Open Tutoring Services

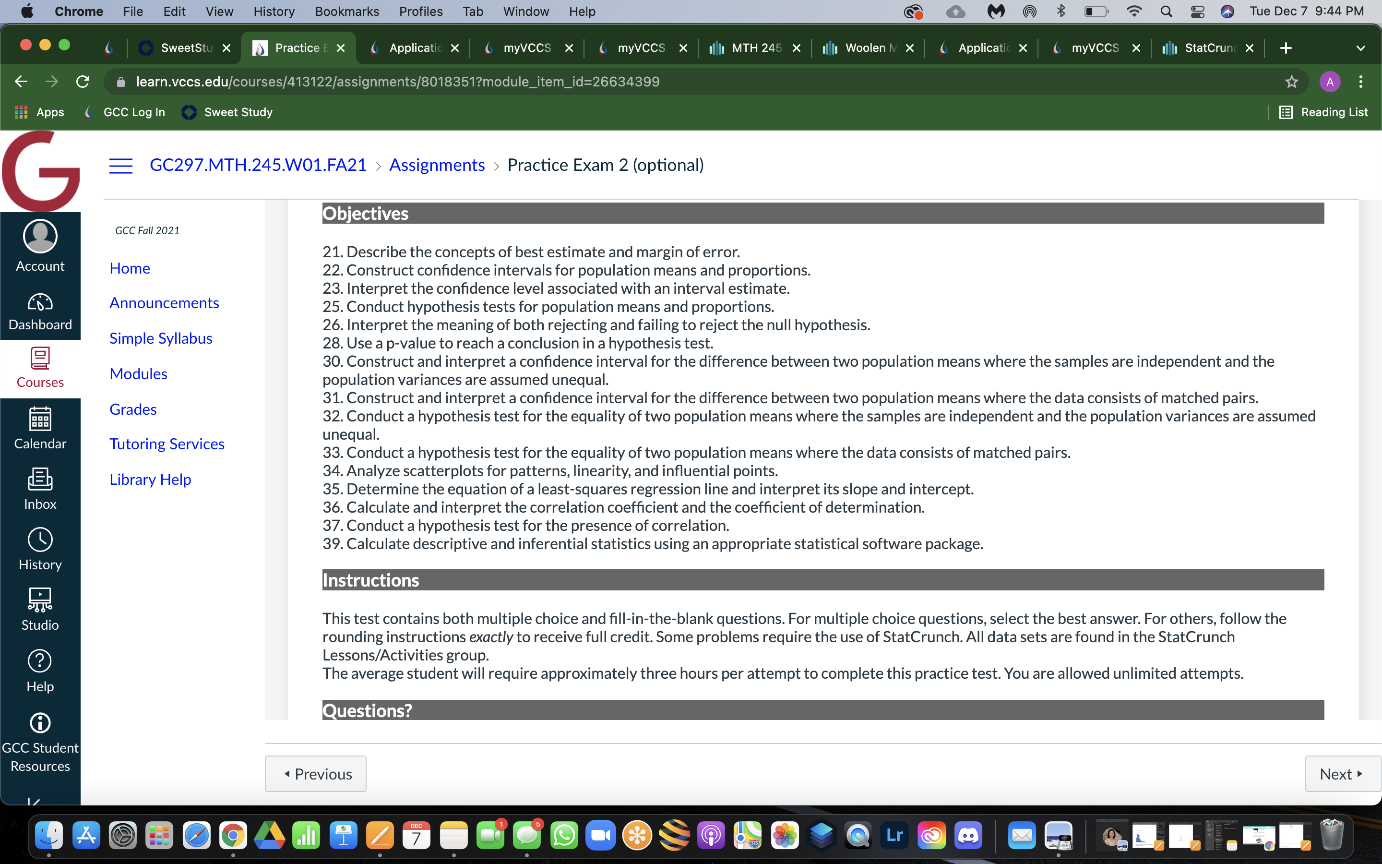tap(167, 444)
